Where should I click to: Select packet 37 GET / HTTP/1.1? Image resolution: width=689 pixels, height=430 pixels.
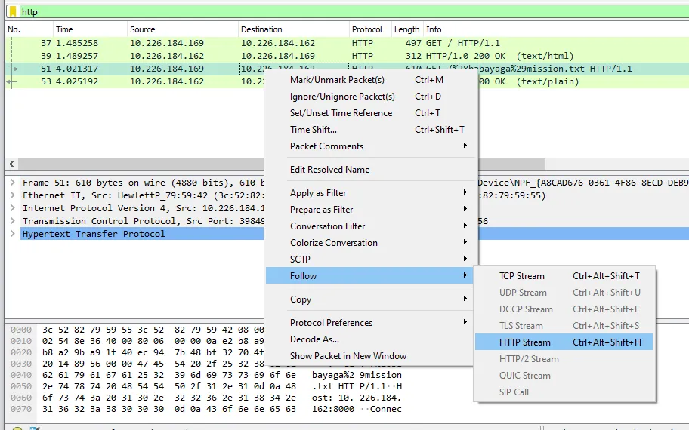tap(347, 43)
